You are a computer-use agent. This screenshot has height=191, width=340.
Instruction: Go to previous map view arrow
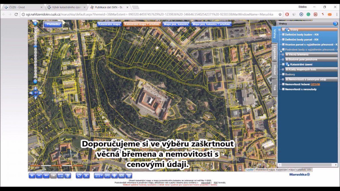pos(46,175)
